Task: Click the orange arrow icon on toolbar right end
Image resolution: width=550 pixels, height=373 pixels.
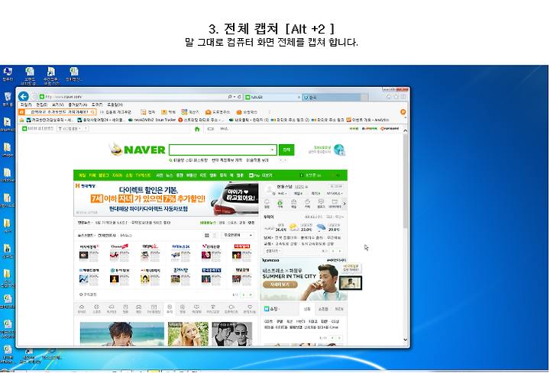Action: pos(403,111)
